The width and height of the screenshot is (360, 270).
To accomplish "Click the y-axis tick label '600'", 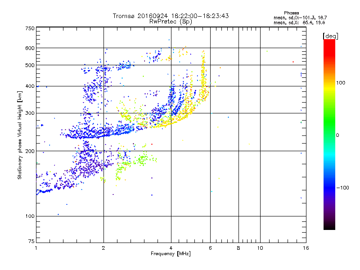I will point(30,48).
